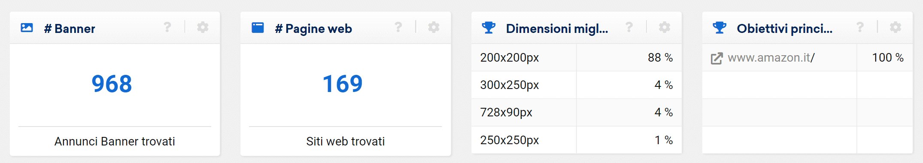Open settings gear of Dimensioni migliori widget
This screenshot has height=163, width=923.
(x=665, y=27)
